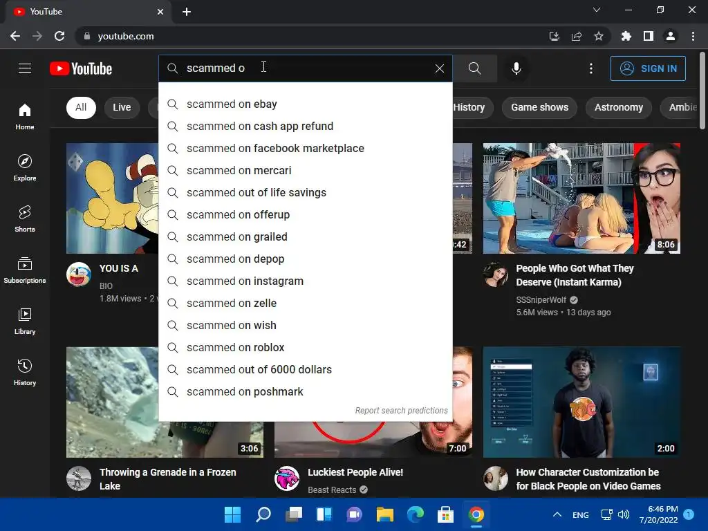
Task: Open the YOU IS A video thumbnail
Action: (x=113, y=198)
